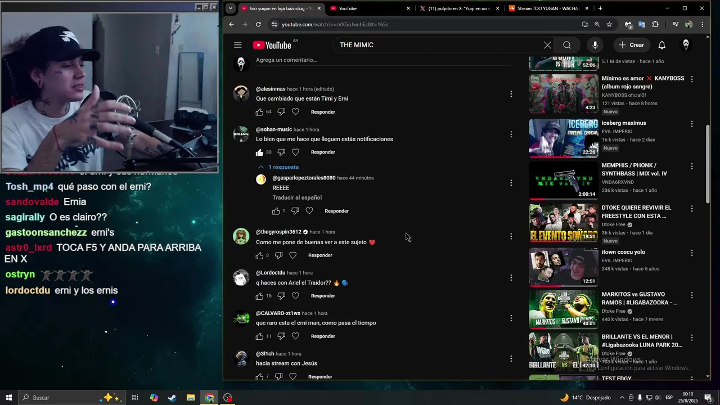
Task: Heart the @Lordoctdu comment
Action: [x=295, y=296]
